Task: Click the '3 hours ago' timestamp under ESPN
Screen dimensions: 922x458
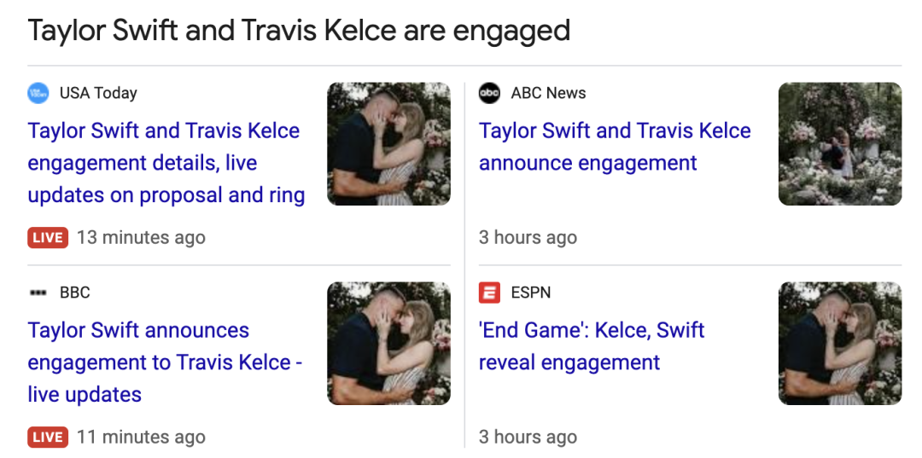Action: [x=528, y=437]
